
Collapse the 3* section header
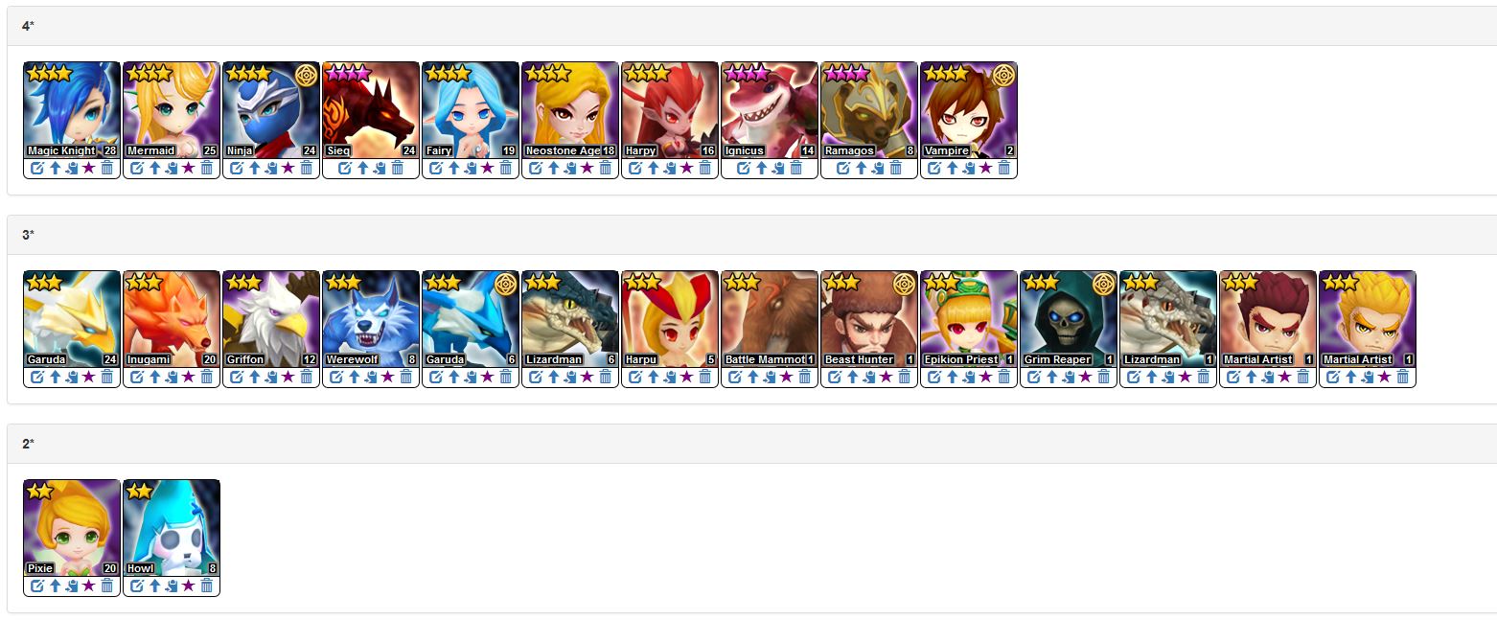pos(752,235)
